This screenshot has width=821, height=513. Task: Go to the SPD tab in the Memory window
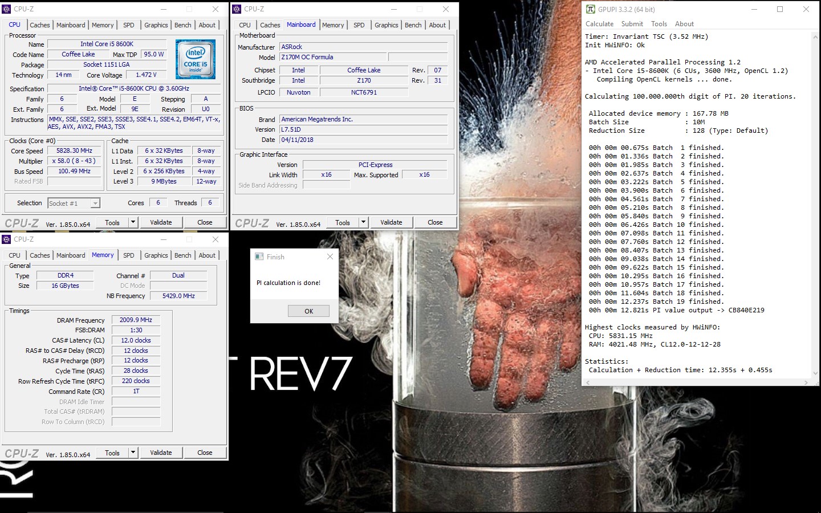pyautogui.click(x=129, y=255)
